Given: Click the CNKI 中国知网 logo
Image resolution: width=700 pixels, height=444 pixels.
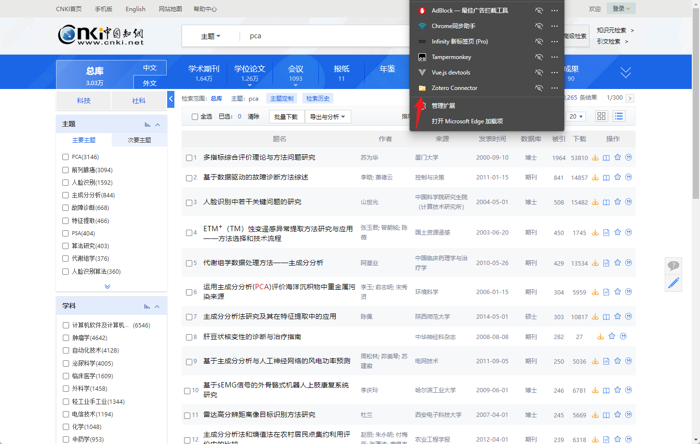Looking at the screenshot, I should (101, 36).
